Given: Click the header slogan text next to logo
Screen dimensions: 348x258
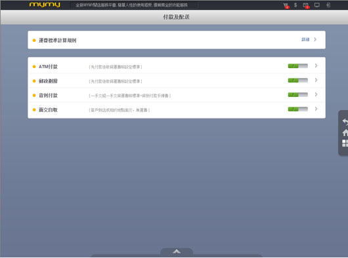Looking at the screenshot, I should (x=131, y=5).
